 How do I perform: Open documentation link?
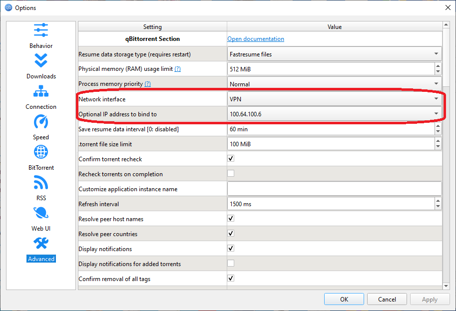click(x=256, y=38)
